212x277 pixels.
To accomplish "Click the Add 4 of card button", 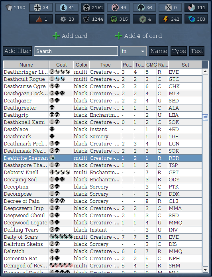I will 138,36.
